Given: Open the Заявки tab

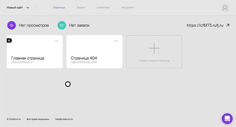Looking at the screenshot, I should click(81, 7).
